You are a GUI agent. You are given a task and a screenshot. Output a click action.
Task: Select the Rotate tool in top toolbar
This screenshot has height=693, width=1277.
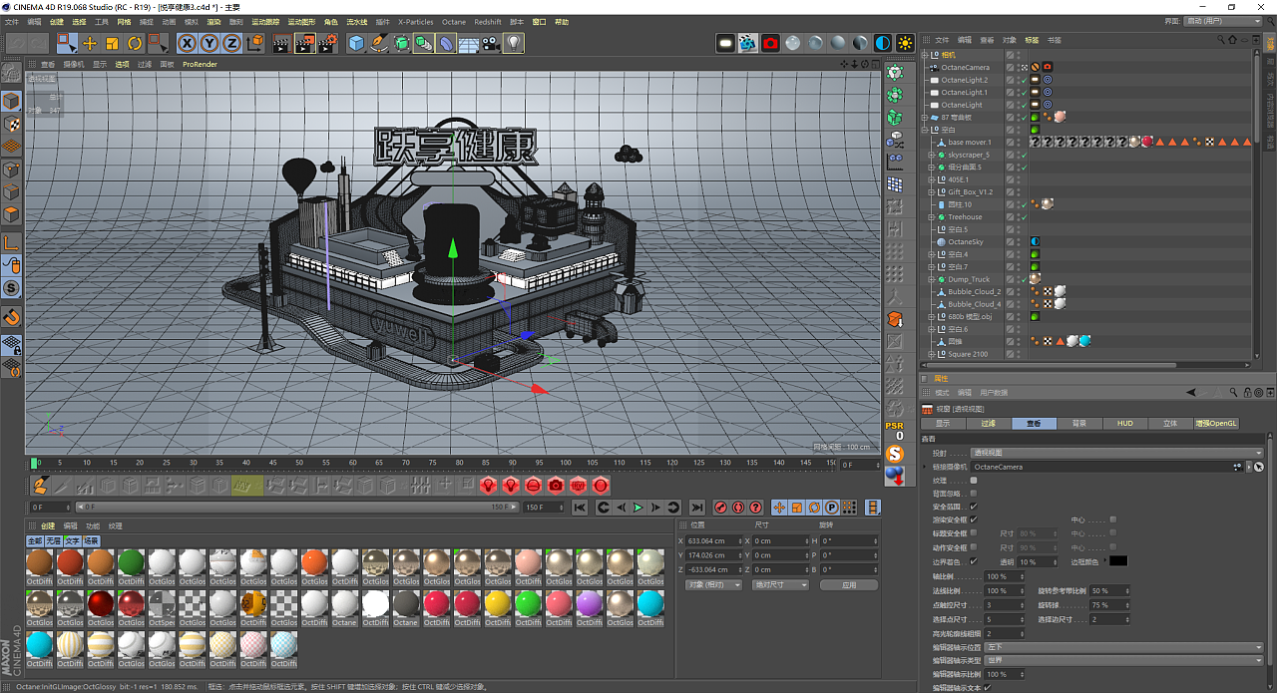point(135,43)
